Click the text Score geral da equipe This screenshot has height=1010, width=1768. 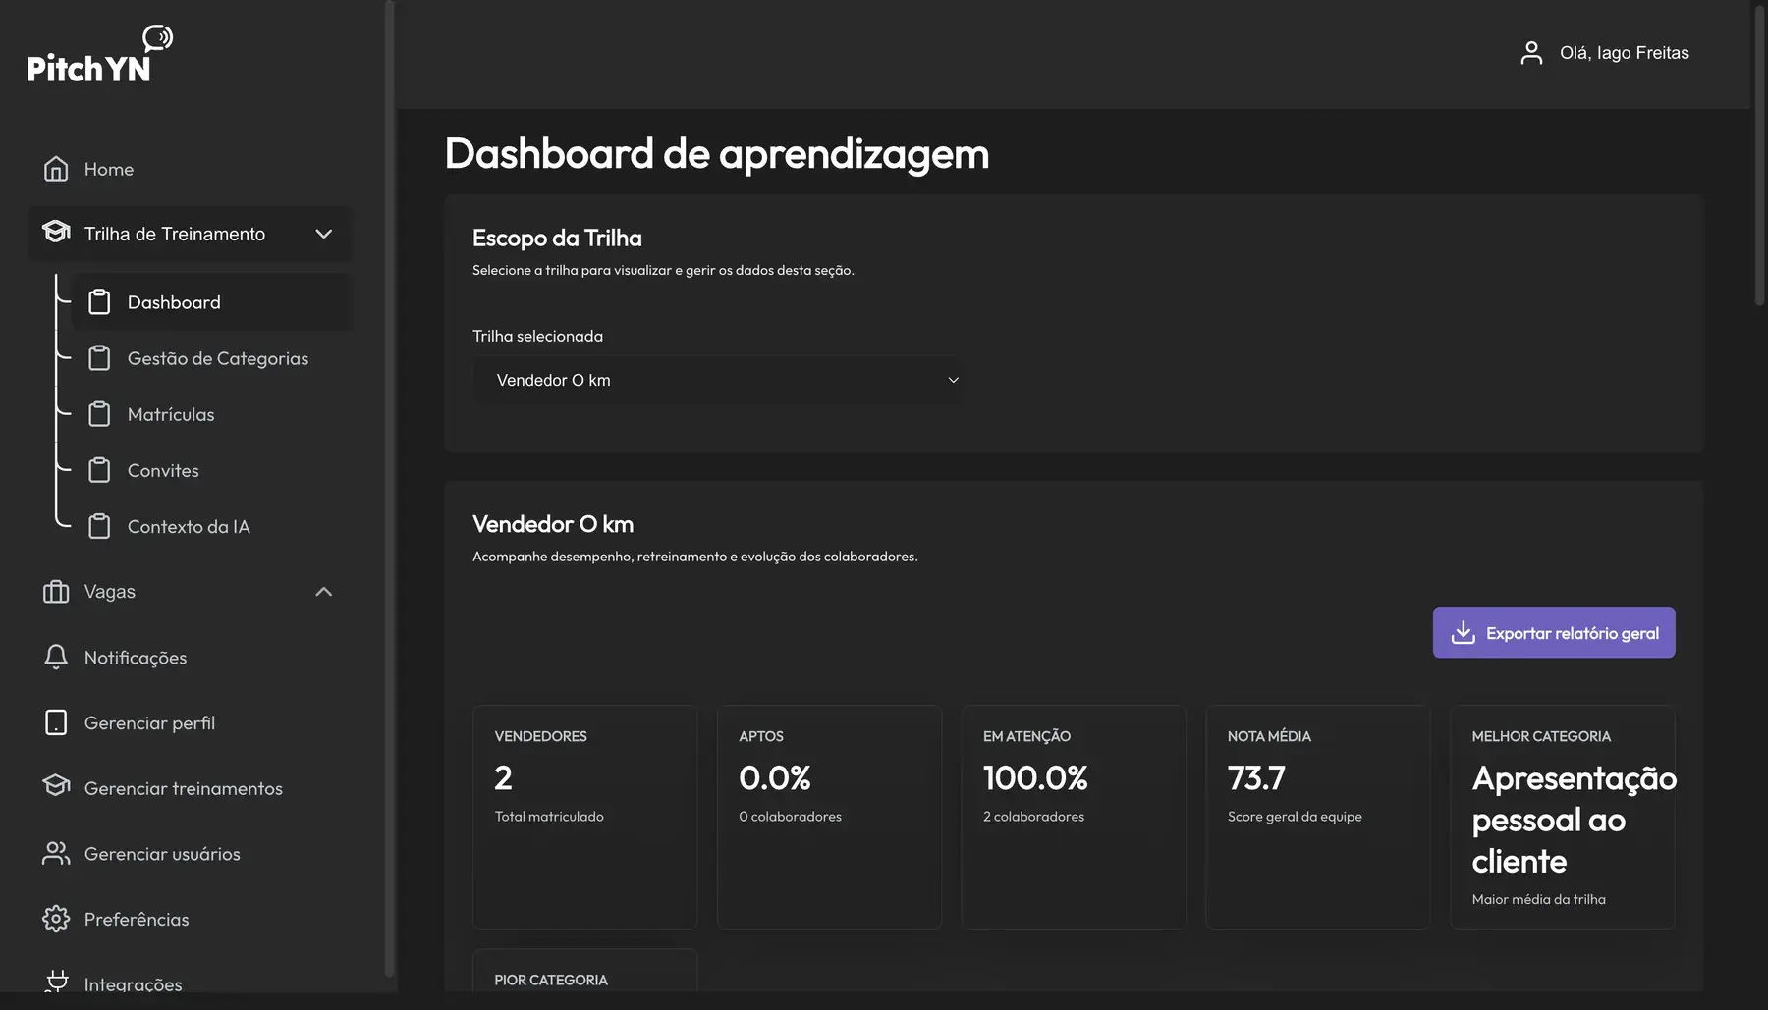click(x=1295, y=817)
